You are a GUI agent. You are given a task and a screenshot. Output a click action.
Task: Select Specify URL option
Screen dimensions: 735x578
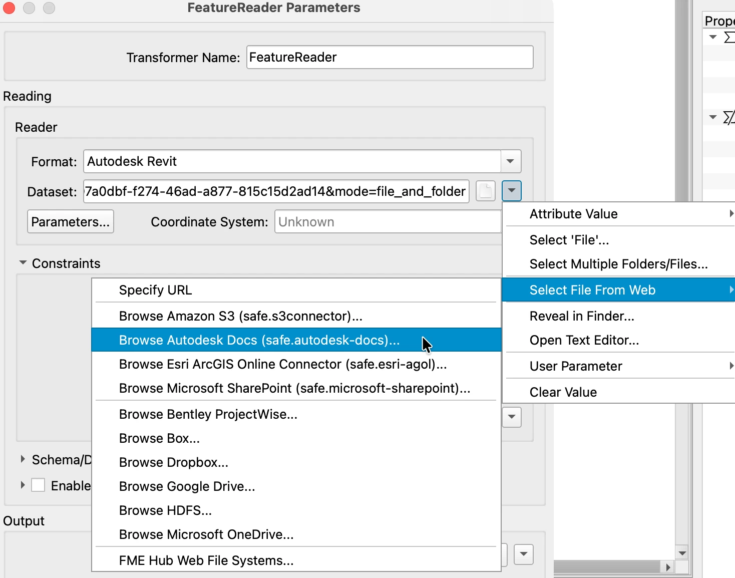click(x=296, y=290)
